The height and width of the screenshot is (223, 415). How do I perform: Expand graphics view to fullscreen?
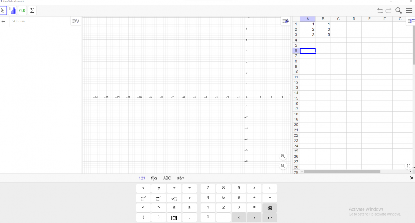(x=408, y=166)
